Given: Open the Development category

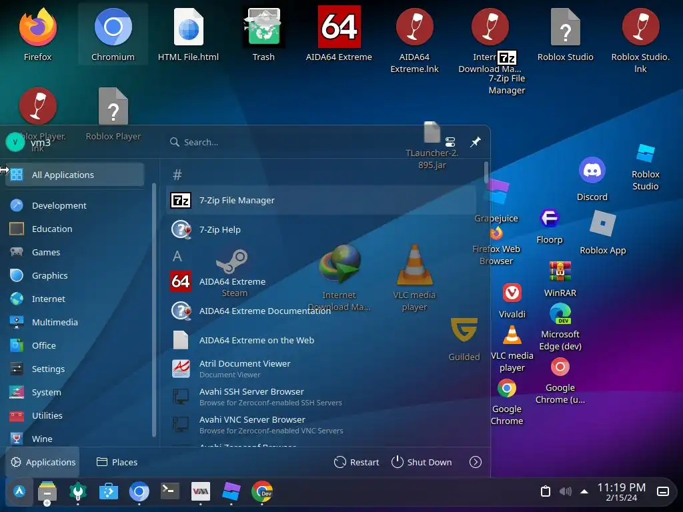Looking at the screenshot, I should pos(75,205).
